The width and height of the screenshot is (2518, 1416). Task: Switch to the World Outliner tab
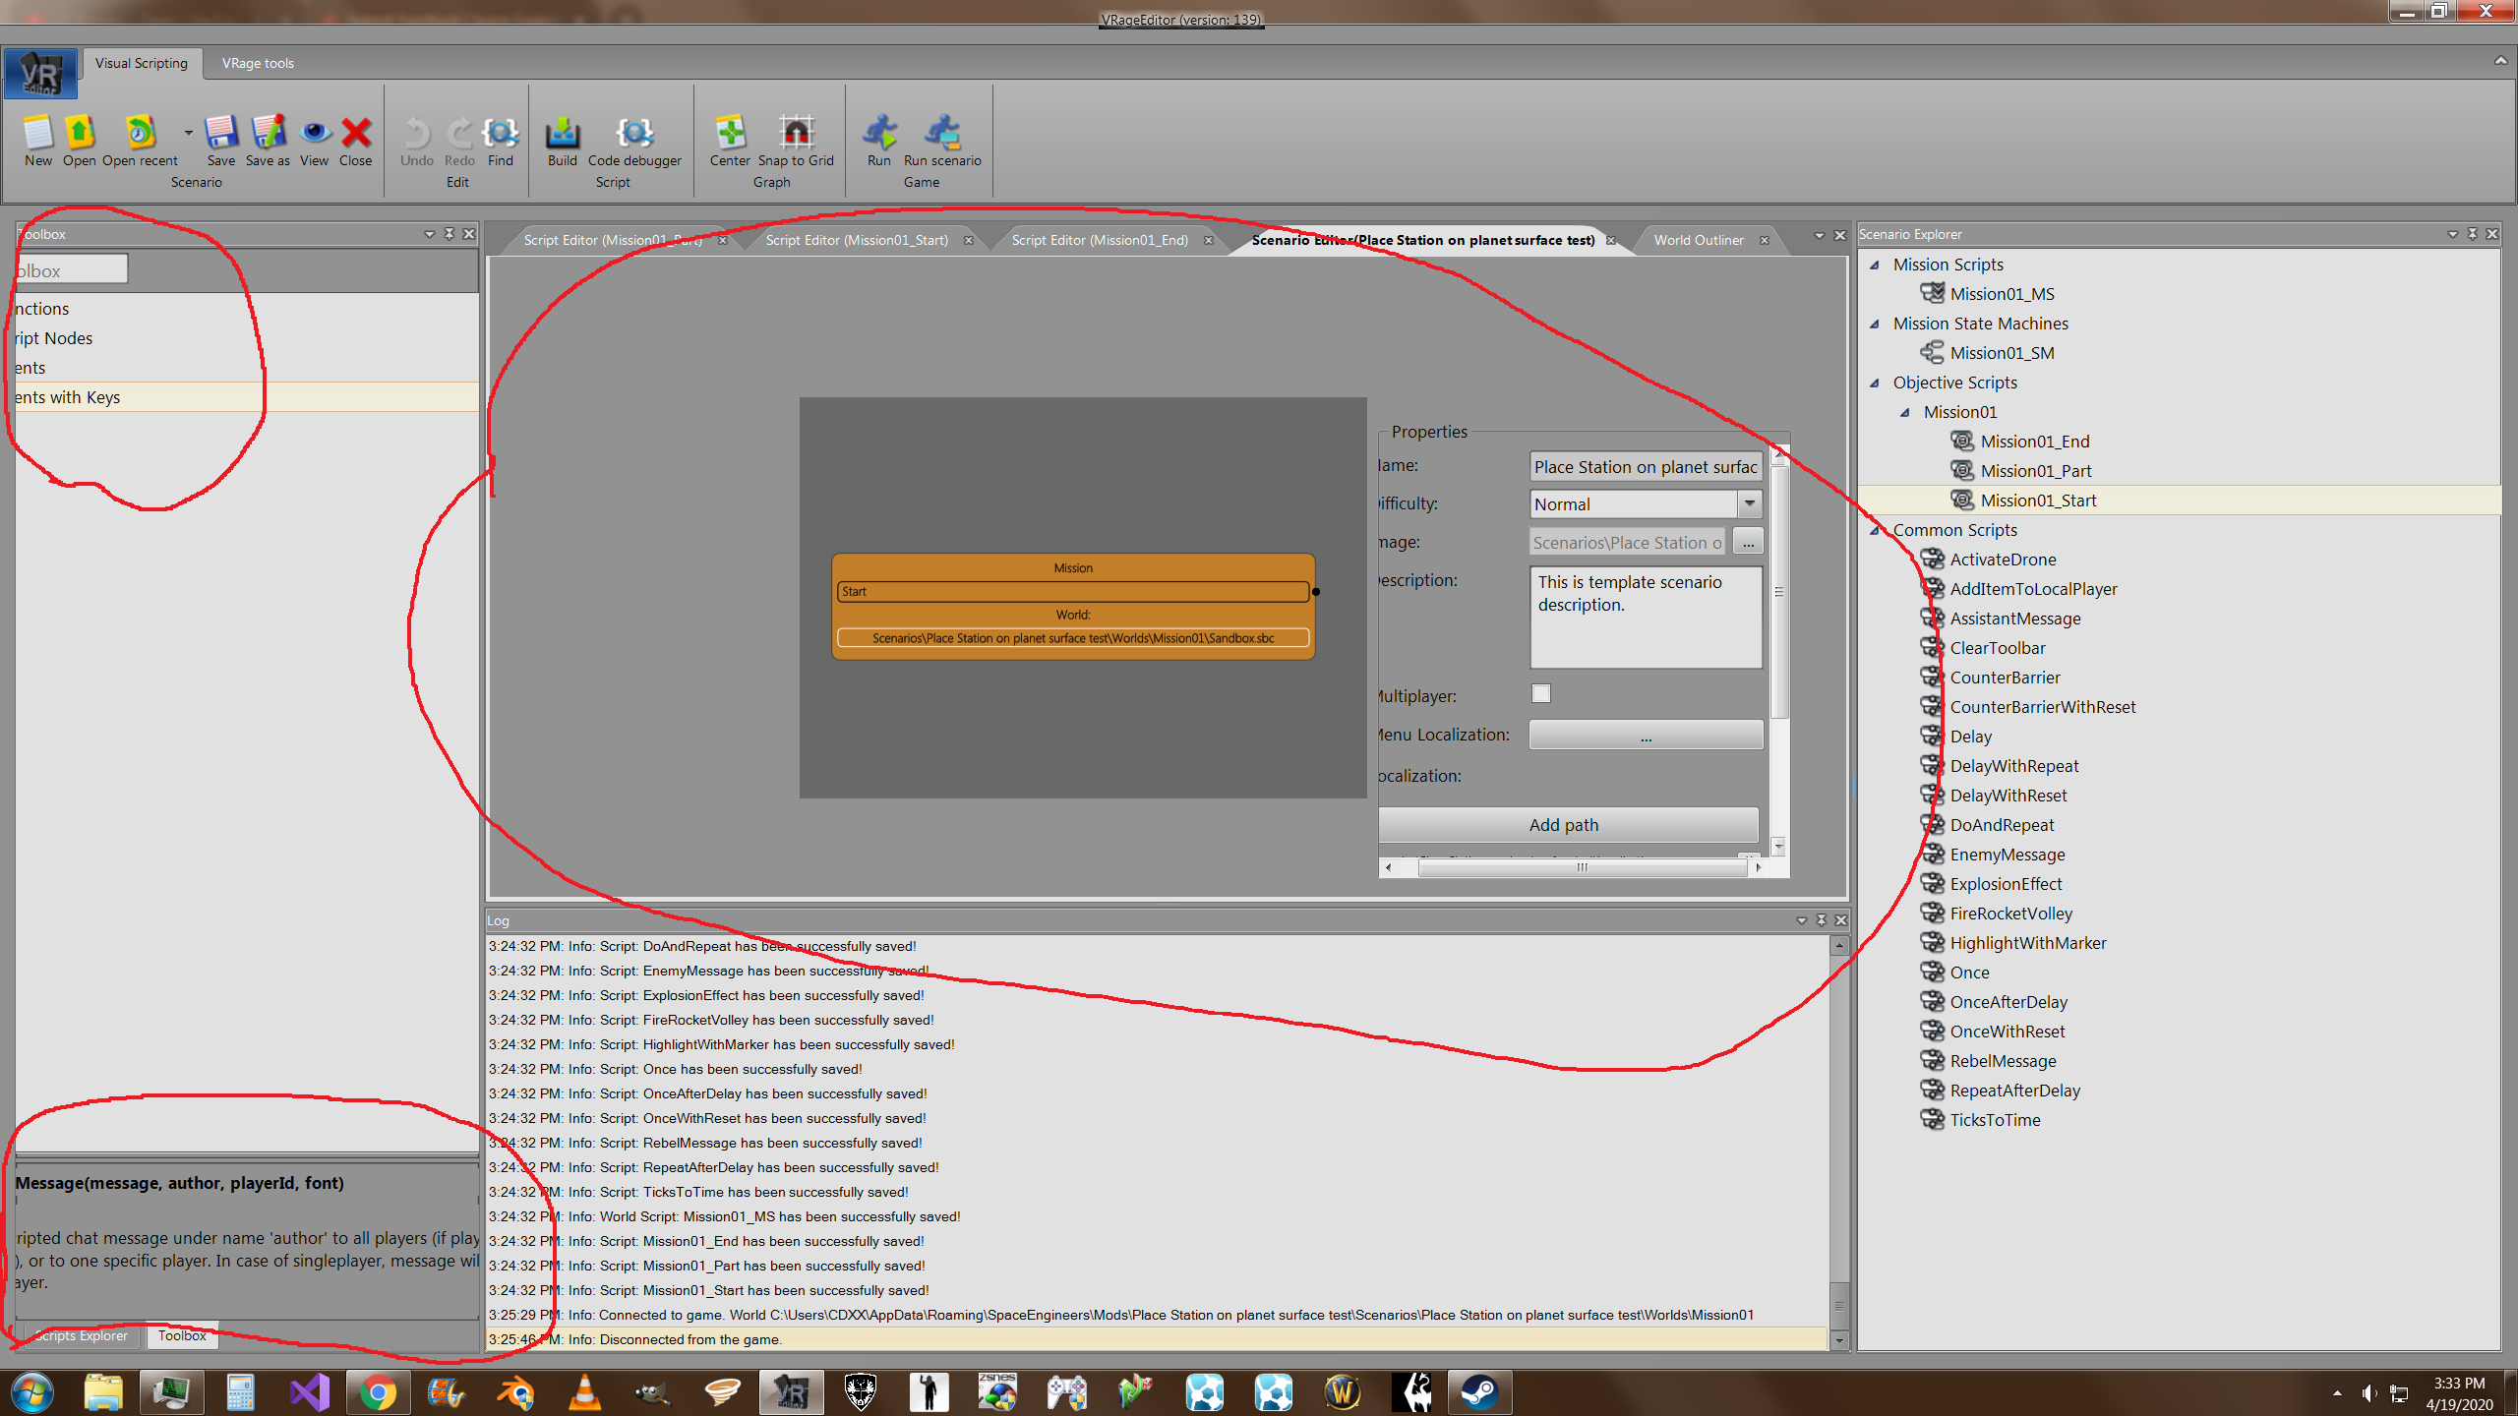click(x=1698, y=240)
